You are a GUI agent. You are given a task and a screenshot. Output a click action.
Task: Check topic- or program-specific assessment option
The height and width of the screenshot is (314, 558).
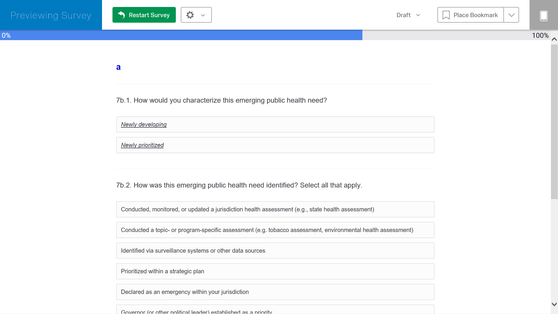(x=275, y=230)
